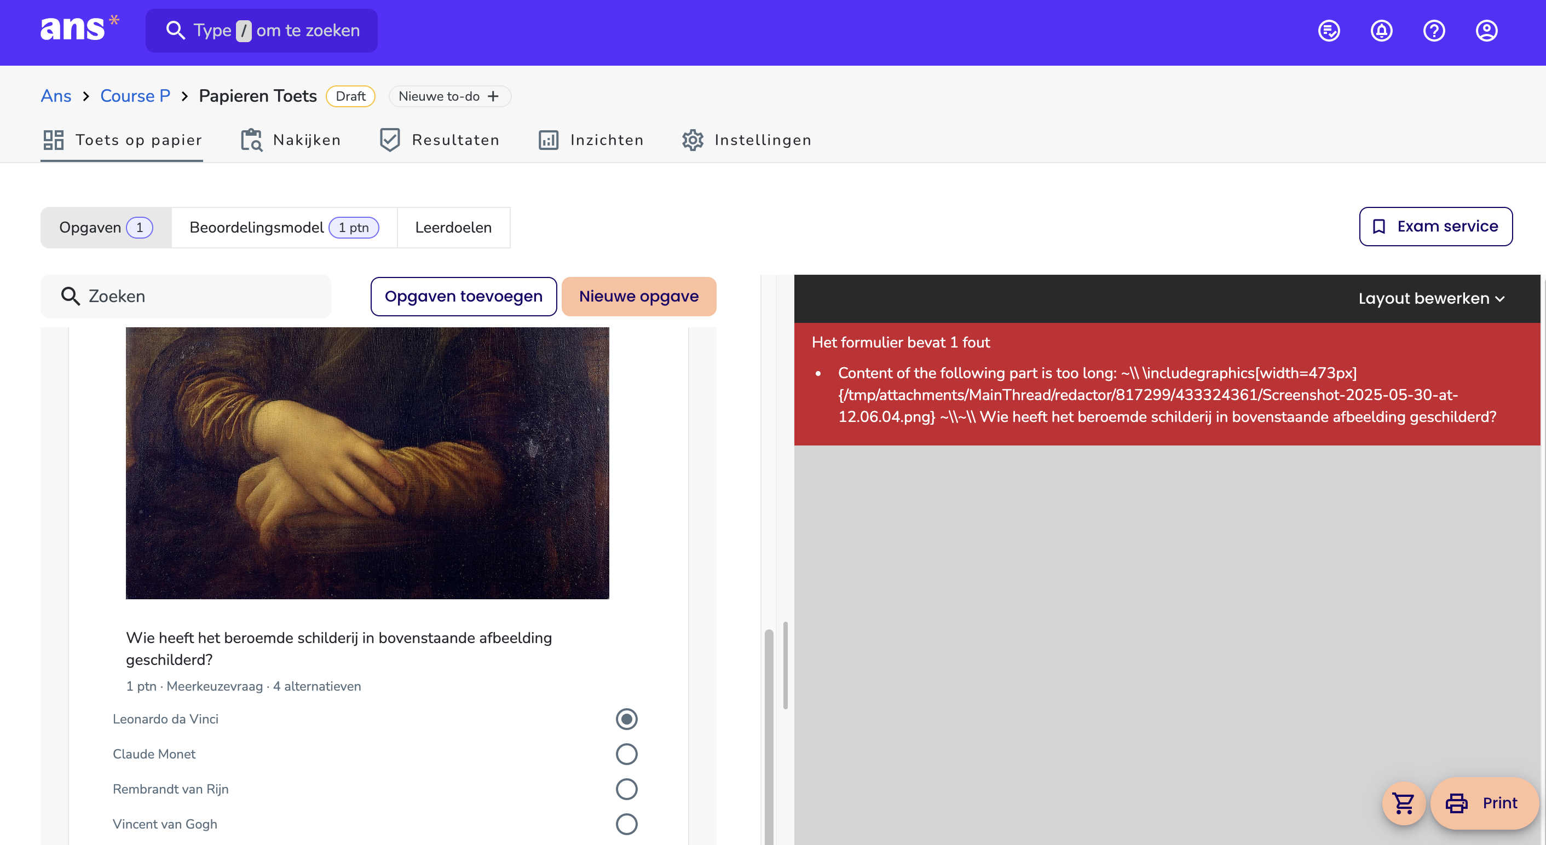
Task: Click the Claude Monet answer text
Action: click(154, 754)
